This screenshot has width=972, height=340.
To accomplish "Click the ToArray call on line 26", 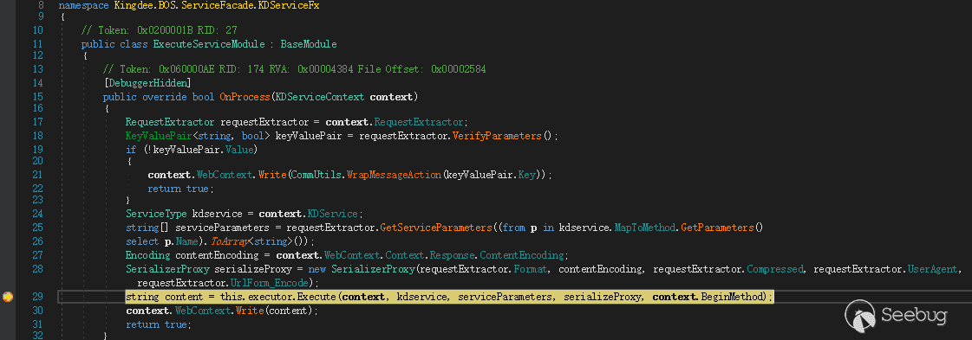I will [230, 241].
